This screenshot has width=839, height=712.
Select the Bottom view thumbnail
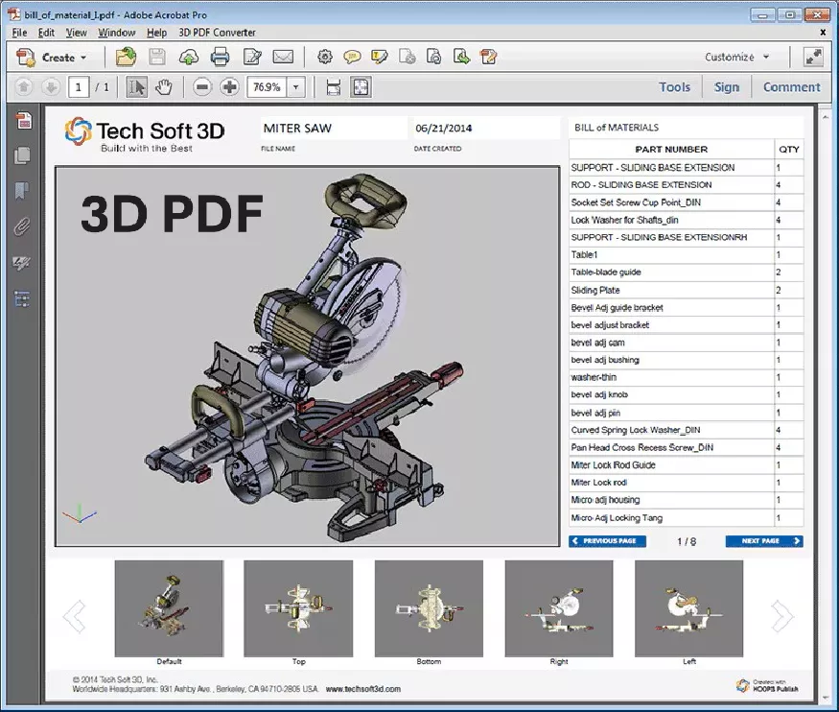click(x=429, y=608)
